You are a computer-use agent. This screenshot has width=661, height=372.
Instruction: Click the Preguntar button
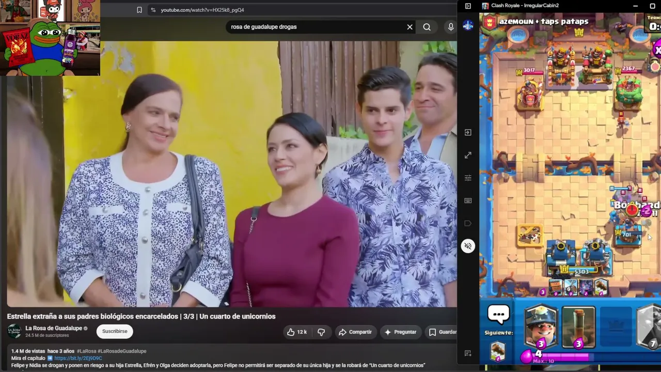(400, 332)
